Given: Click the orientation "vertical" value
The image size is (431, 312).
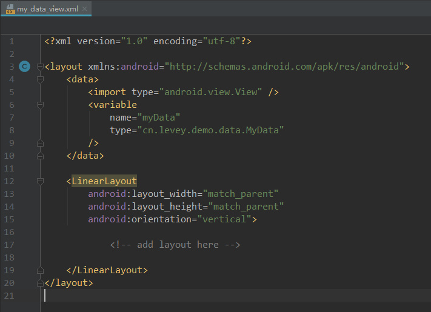Looking at the screenshot, I should tap(224, 219).
